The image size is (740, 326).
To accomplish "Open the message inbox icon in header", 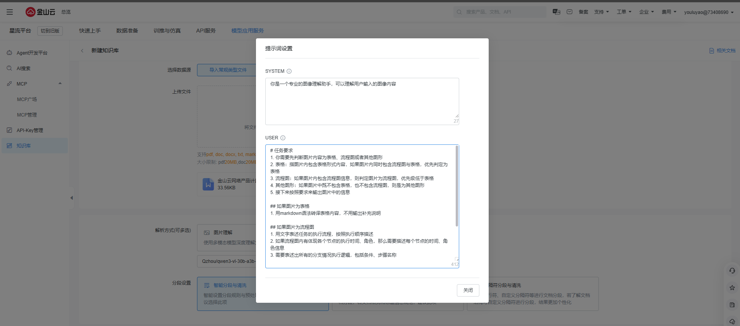I will [569, 12].
